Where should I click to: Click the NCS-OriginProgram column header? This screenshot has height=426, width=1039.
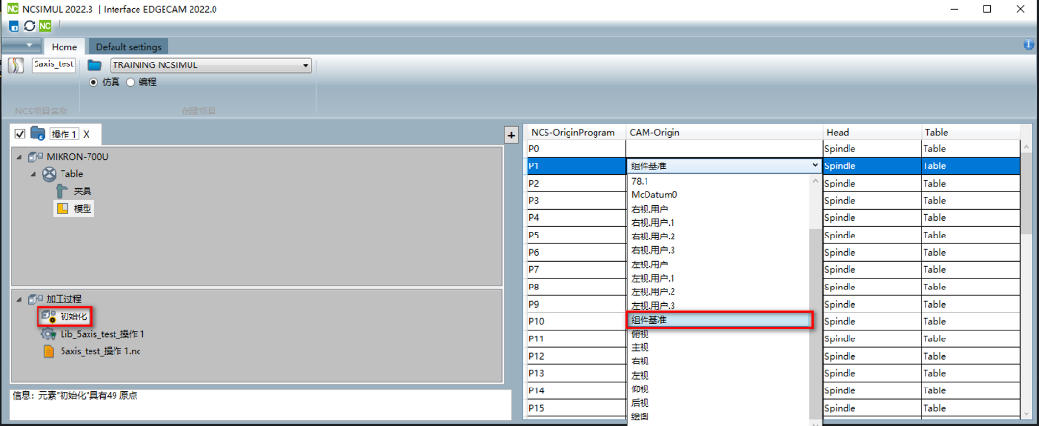click(x=575, y=133)
